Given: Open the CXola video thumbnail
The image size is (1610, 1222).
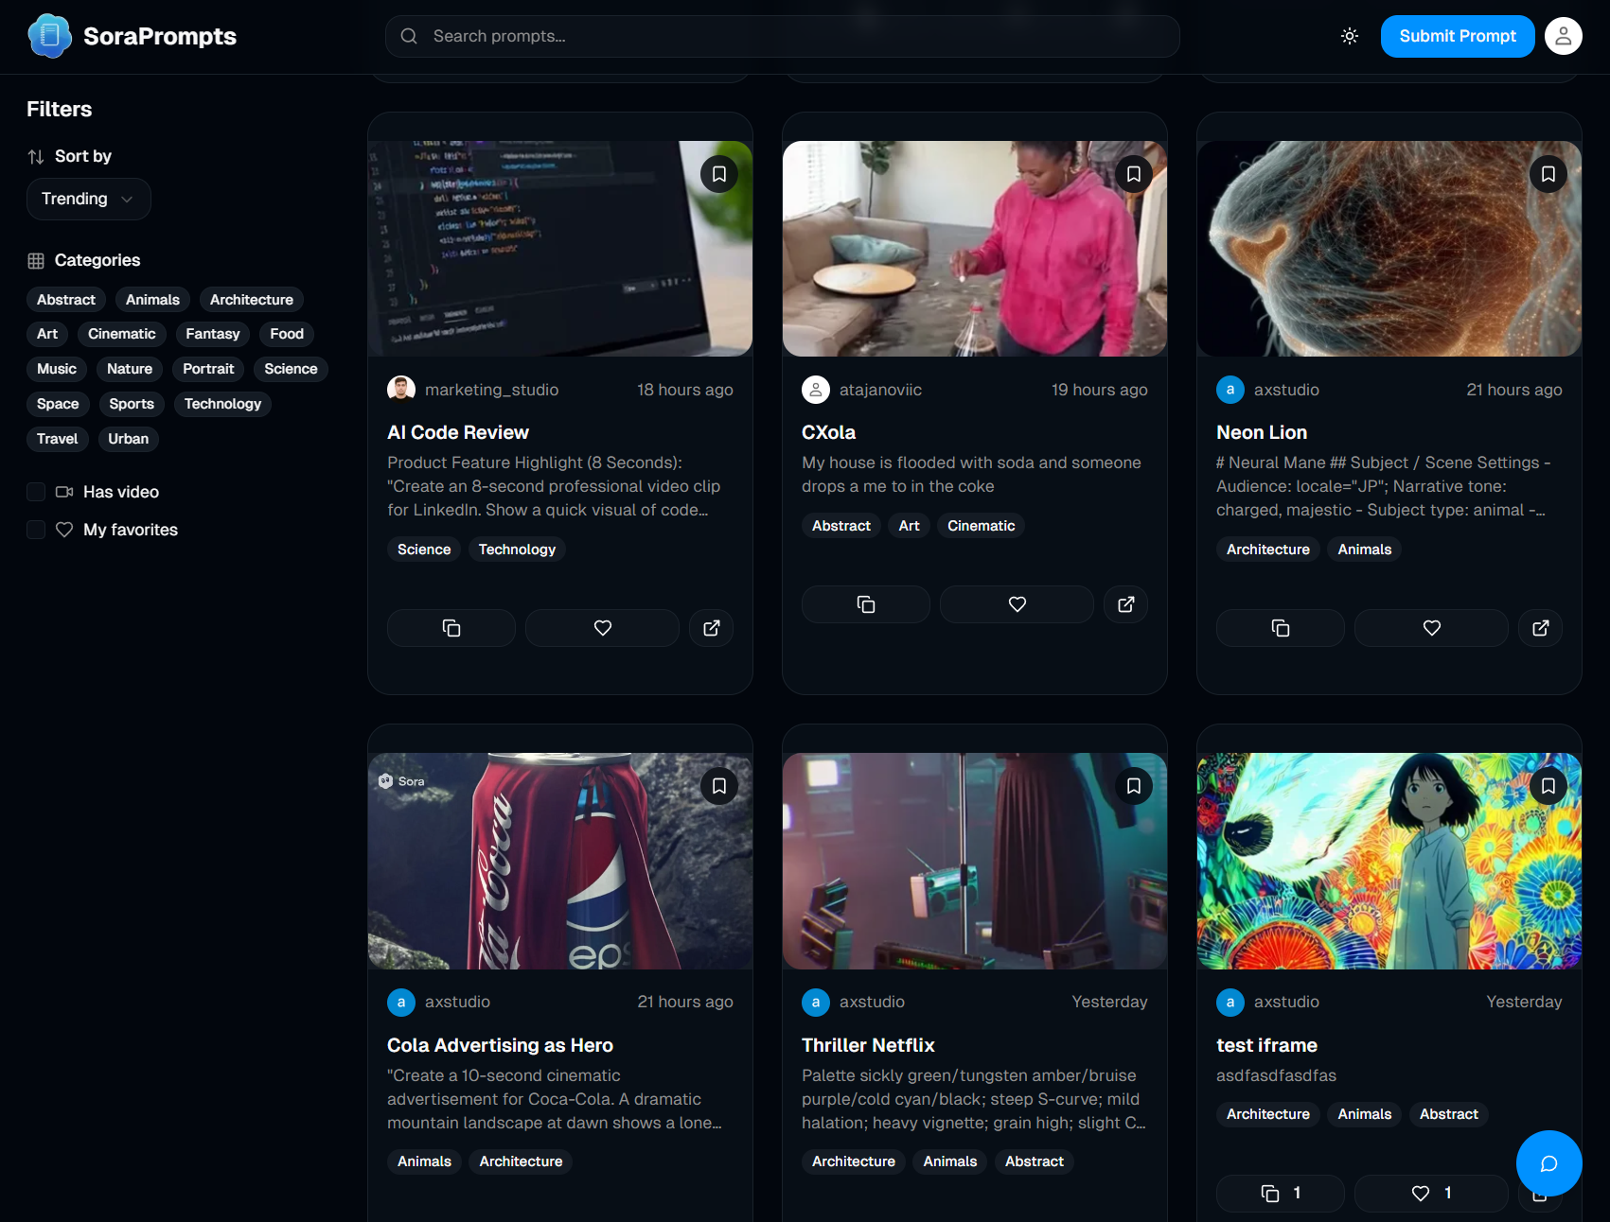Looking at the screenshot, I should [x=975, y=249].
